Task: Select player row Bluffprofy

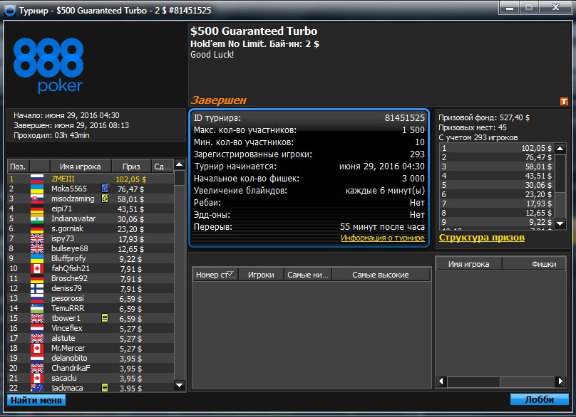Action: click(x=91, y=258)
